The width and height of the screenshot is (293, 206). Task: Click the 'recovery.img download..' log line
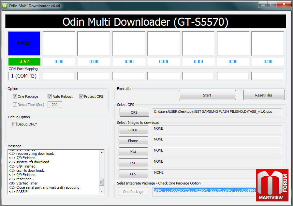pyautogui.click(x=32, y=154)
